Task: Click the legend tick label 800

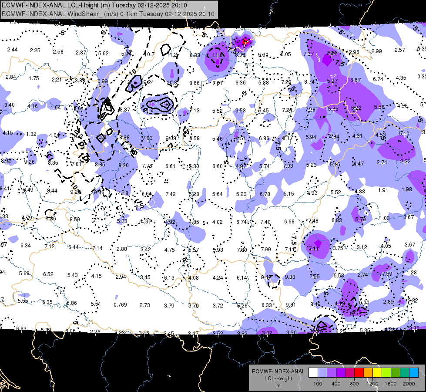Action: pyautogui.click(x=354, y=384)
